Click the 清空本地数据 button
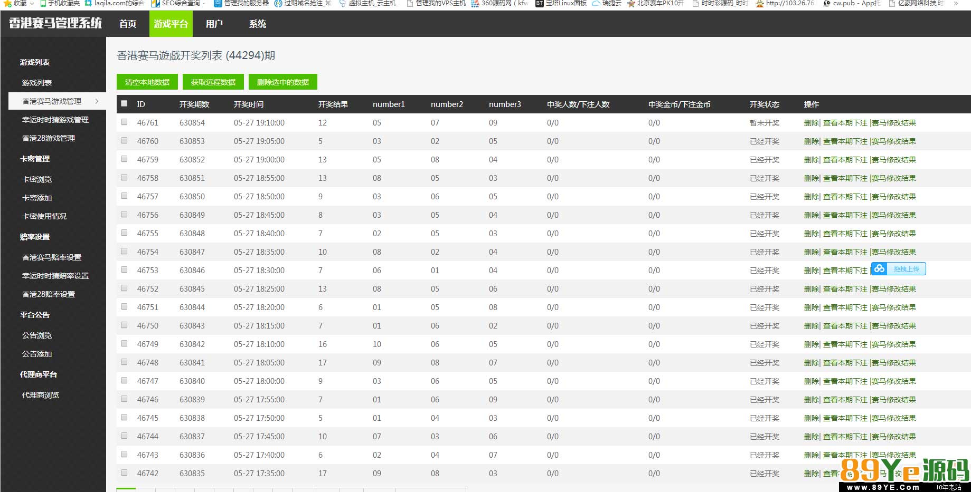The width and height of the screenshot is (971, 492). tap(147, 82)
